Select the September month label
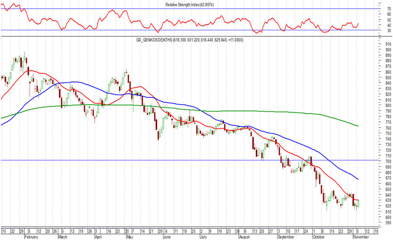Image resolution: width=393 pixels, height=240 pixels. (x=286, y=237)
